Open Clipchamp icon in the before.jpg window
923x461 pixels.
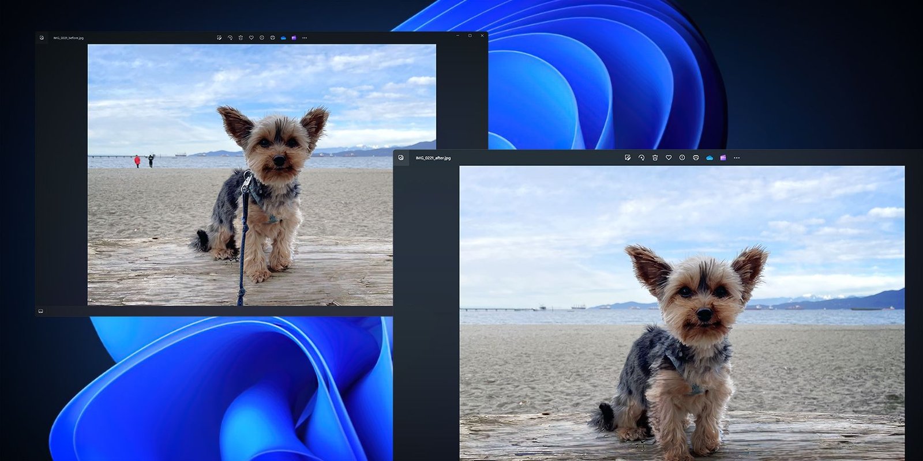point(294,38)
